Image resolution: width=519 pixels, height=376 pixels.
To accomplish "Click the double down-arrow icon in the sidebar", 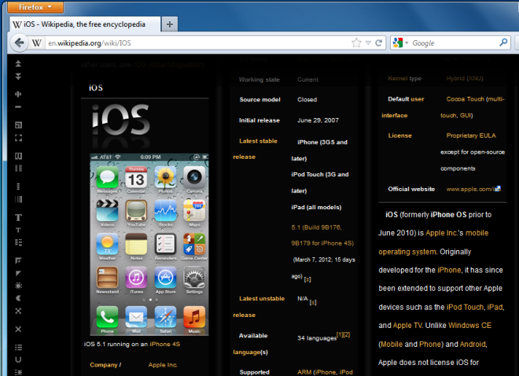I will [x=18, y=76].
